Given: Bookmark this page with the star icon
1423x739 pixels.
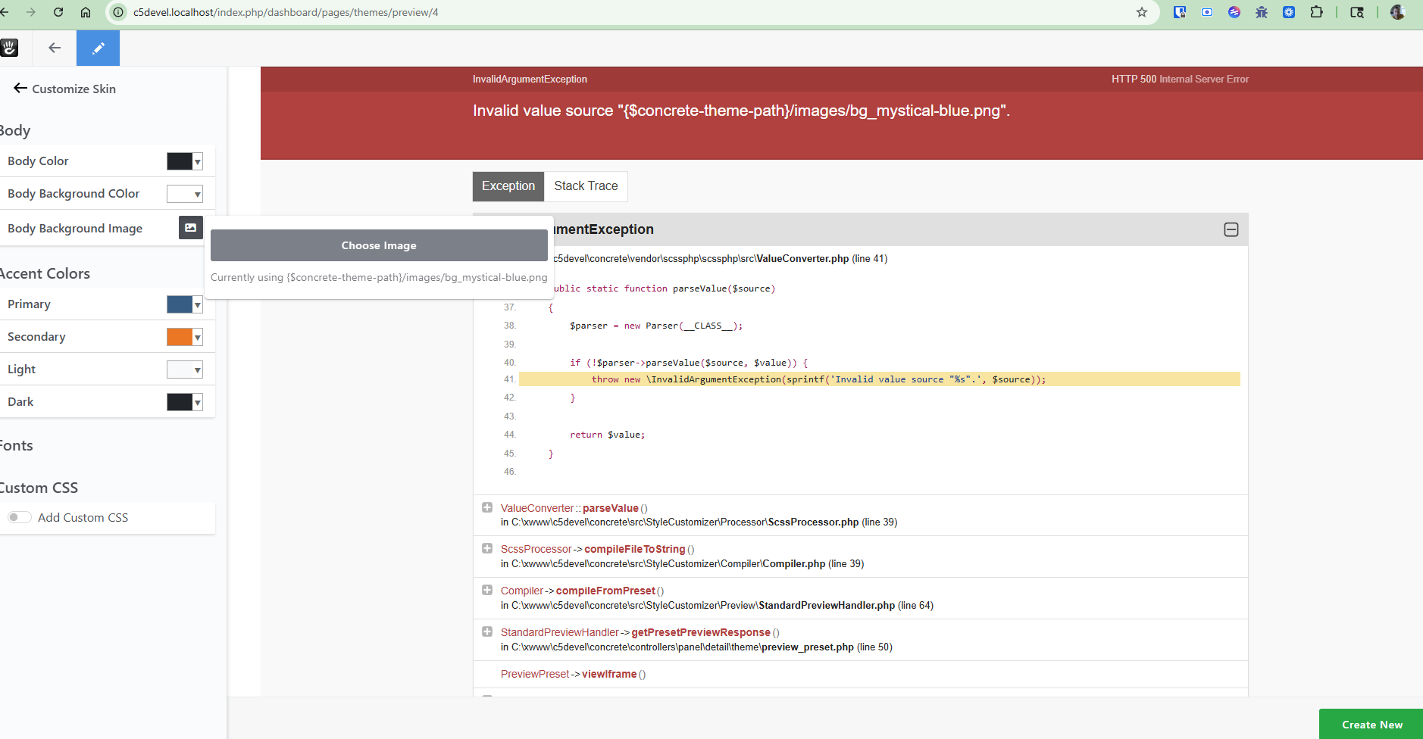Looking at the screenshot, I should tap(1141, 12).
